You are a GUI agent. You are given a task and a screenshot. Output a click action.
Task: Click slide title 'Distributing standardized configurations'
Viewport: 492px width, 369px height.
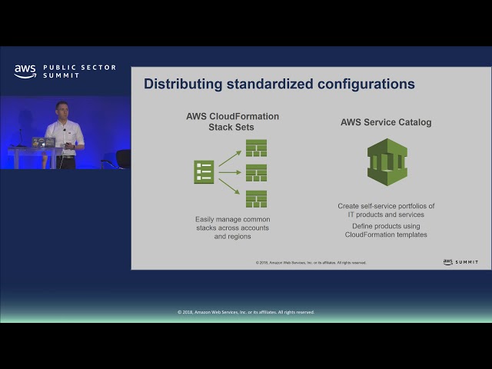[279, 84]
